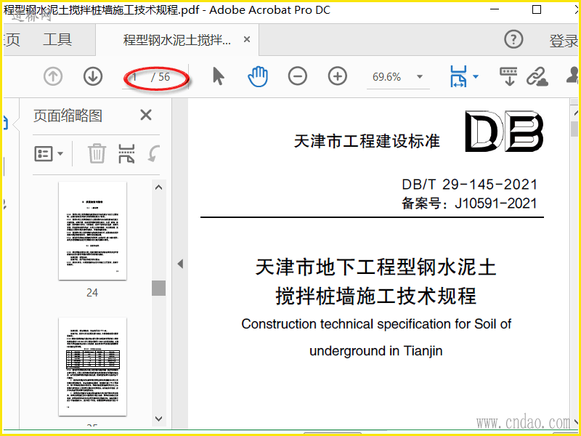Click the share link cloud icon
The height and width of the screenshot is (436, 581).
tap(537, 76)
